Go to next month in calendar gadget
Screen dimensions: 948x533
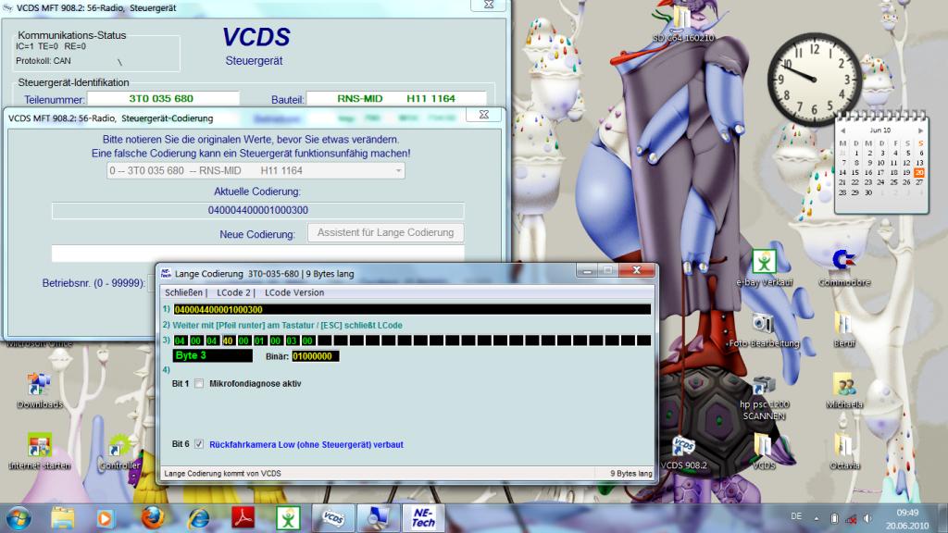(920, 130)
